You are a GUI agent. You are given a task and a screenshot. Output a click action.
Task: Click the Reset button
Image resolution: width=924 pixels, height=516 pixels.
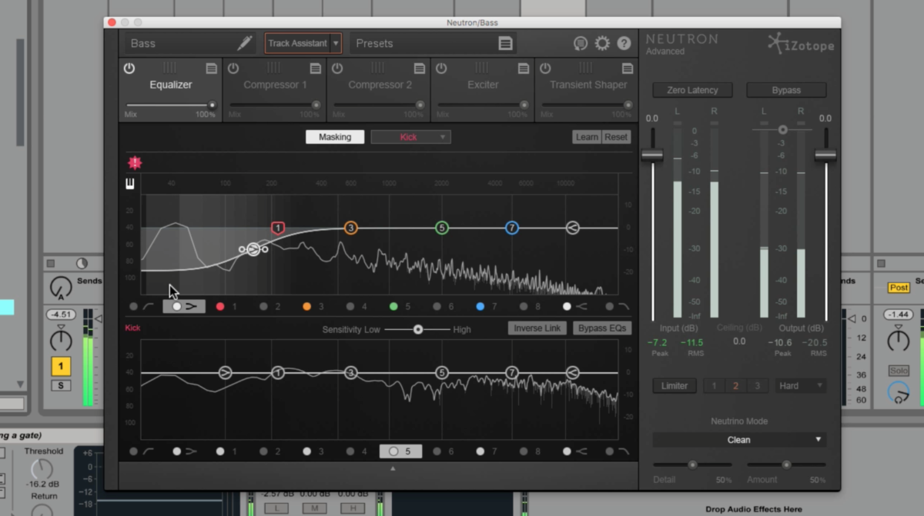pyautogui.click(x=616, y=137)
